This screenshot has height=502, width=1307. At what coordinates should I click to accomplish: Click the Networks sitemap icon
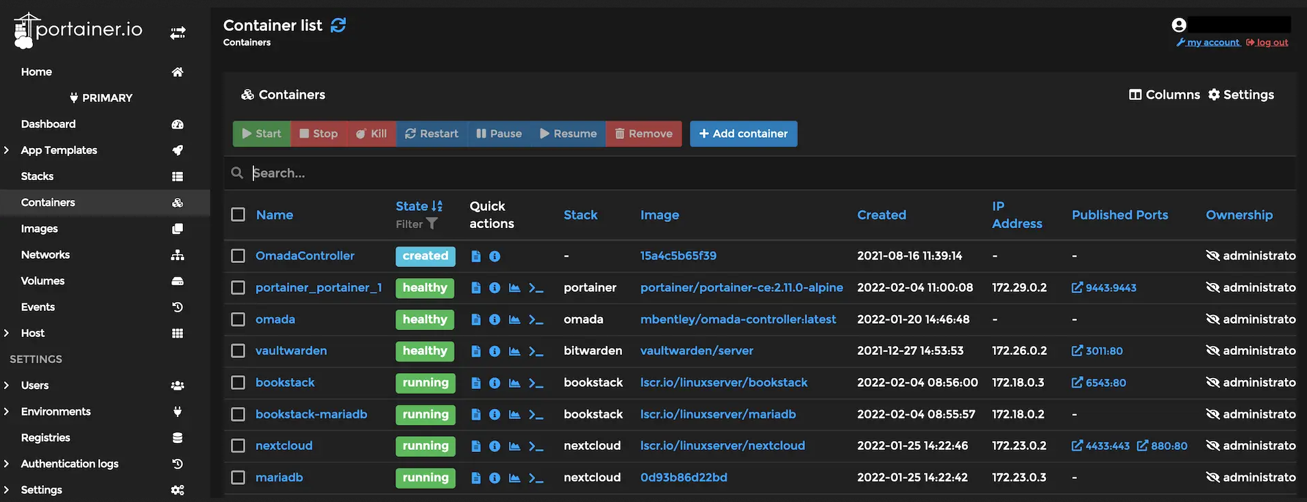177,255
